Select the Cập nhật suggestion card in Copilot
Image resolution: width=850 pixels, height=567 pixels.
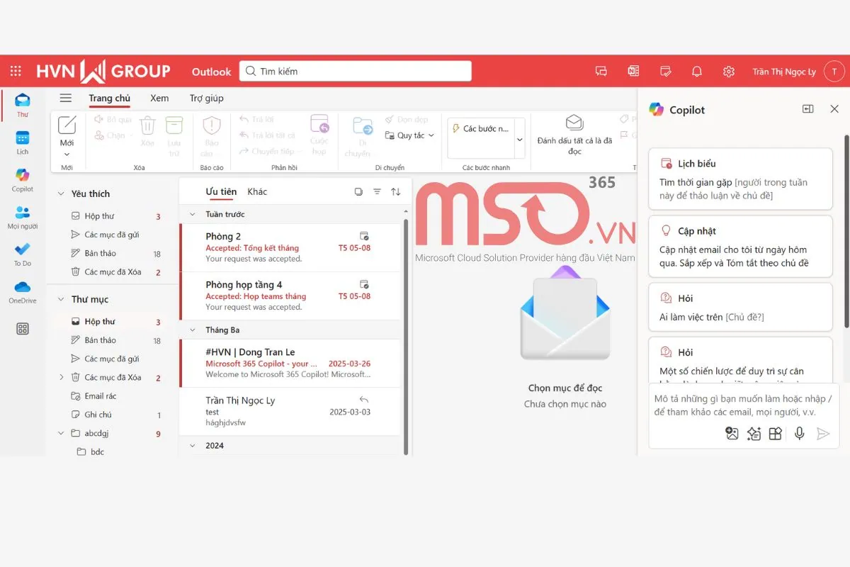(739, 246)
